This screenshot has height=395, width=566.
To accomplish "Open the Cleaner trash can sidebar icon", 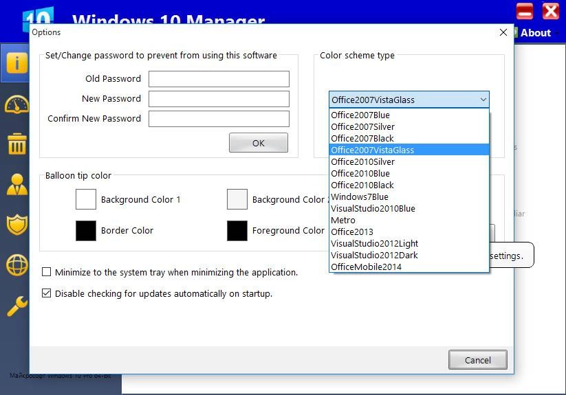I will pos(17,144).
